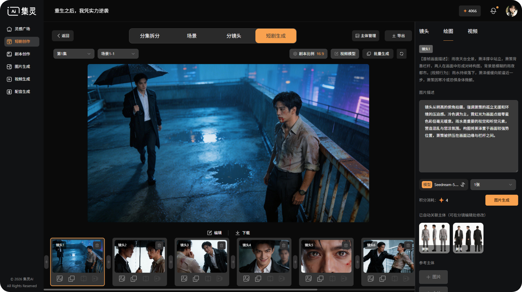Open the 场景1-1 scene dropdown
The image size is (522, 292).
point(118,54)
